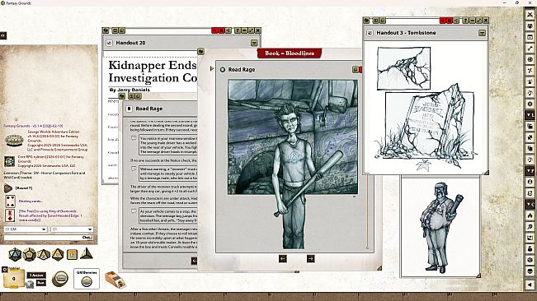Click the Book - Bloodlines title banner
Viewport: 537px width, 301px height.
point(290,53)
